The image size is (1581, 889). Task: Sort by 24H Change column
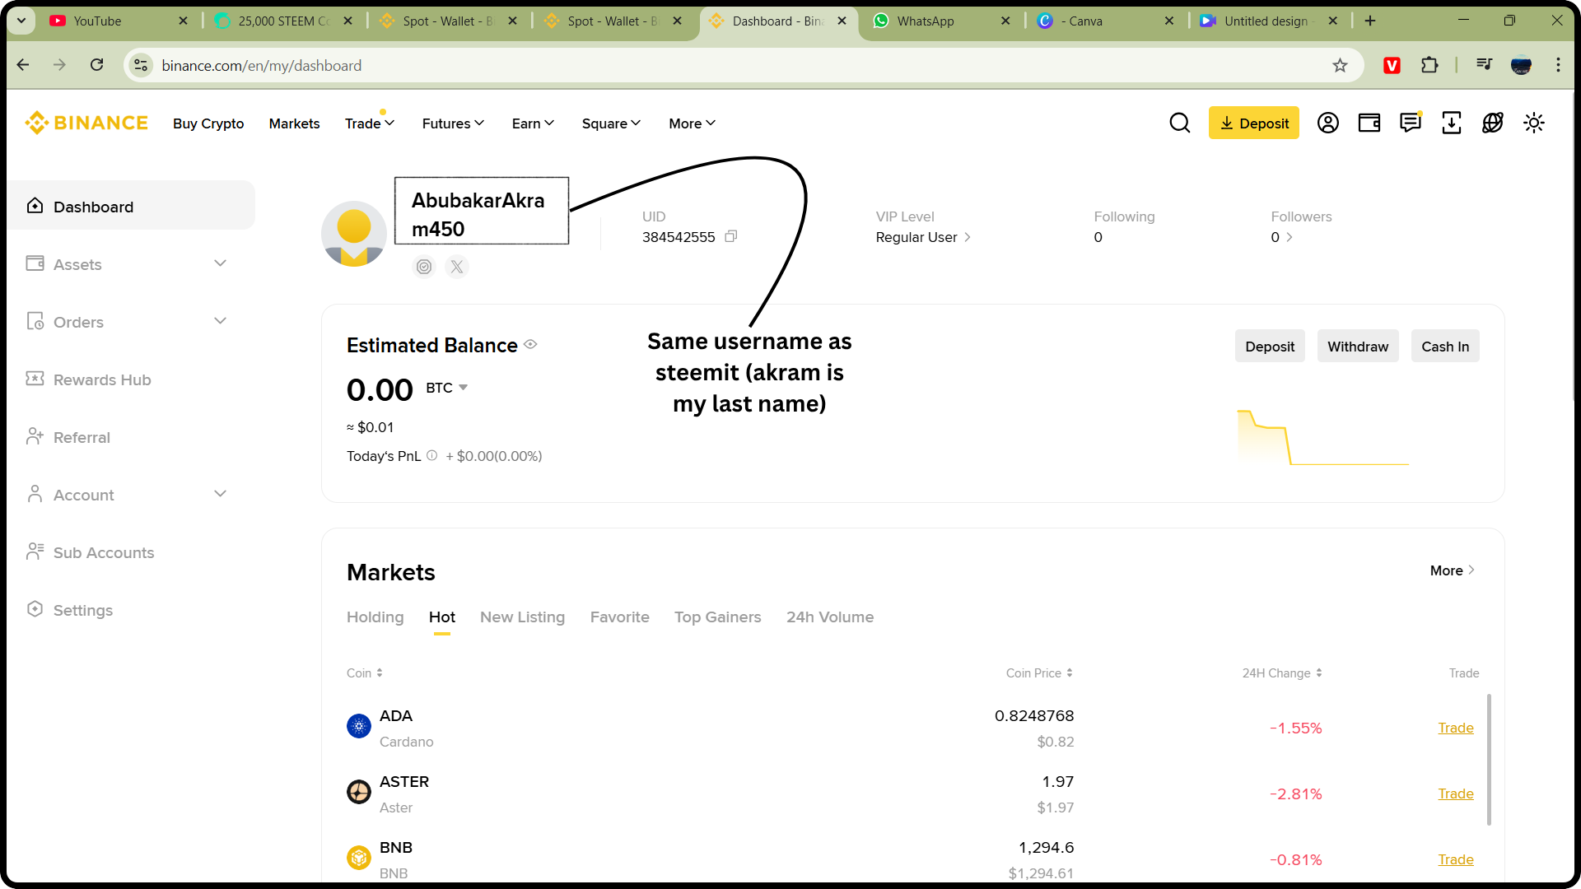coord(1282,673)
